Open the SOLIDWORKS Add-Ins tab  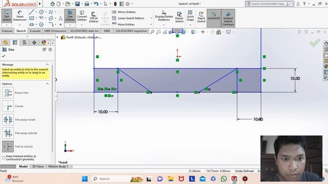pyautogui.click(x=84, y=31)
